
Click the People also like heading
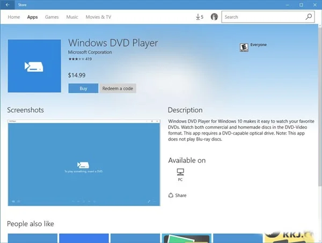31,224
